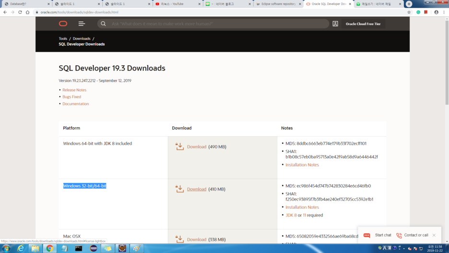Open the command prompt taskbar icon
Image resolution: width=449 pixels, height=253 pixels.
[x=79, y=248]
